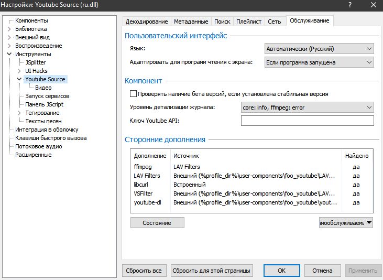Expand the Воспроизведение tree node

pos(9,46)
